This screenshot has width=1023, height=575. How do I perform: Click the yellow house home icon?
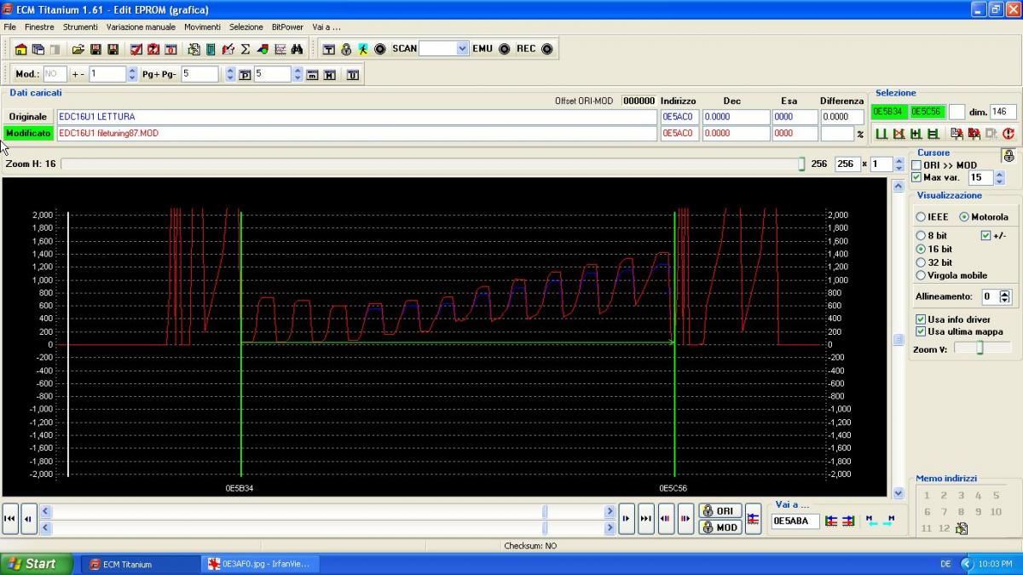pyautogui.click(x=20, y=49)
